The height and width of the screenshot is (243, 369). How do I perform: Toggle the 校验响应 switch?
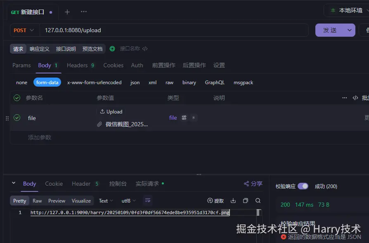point(303,186)
